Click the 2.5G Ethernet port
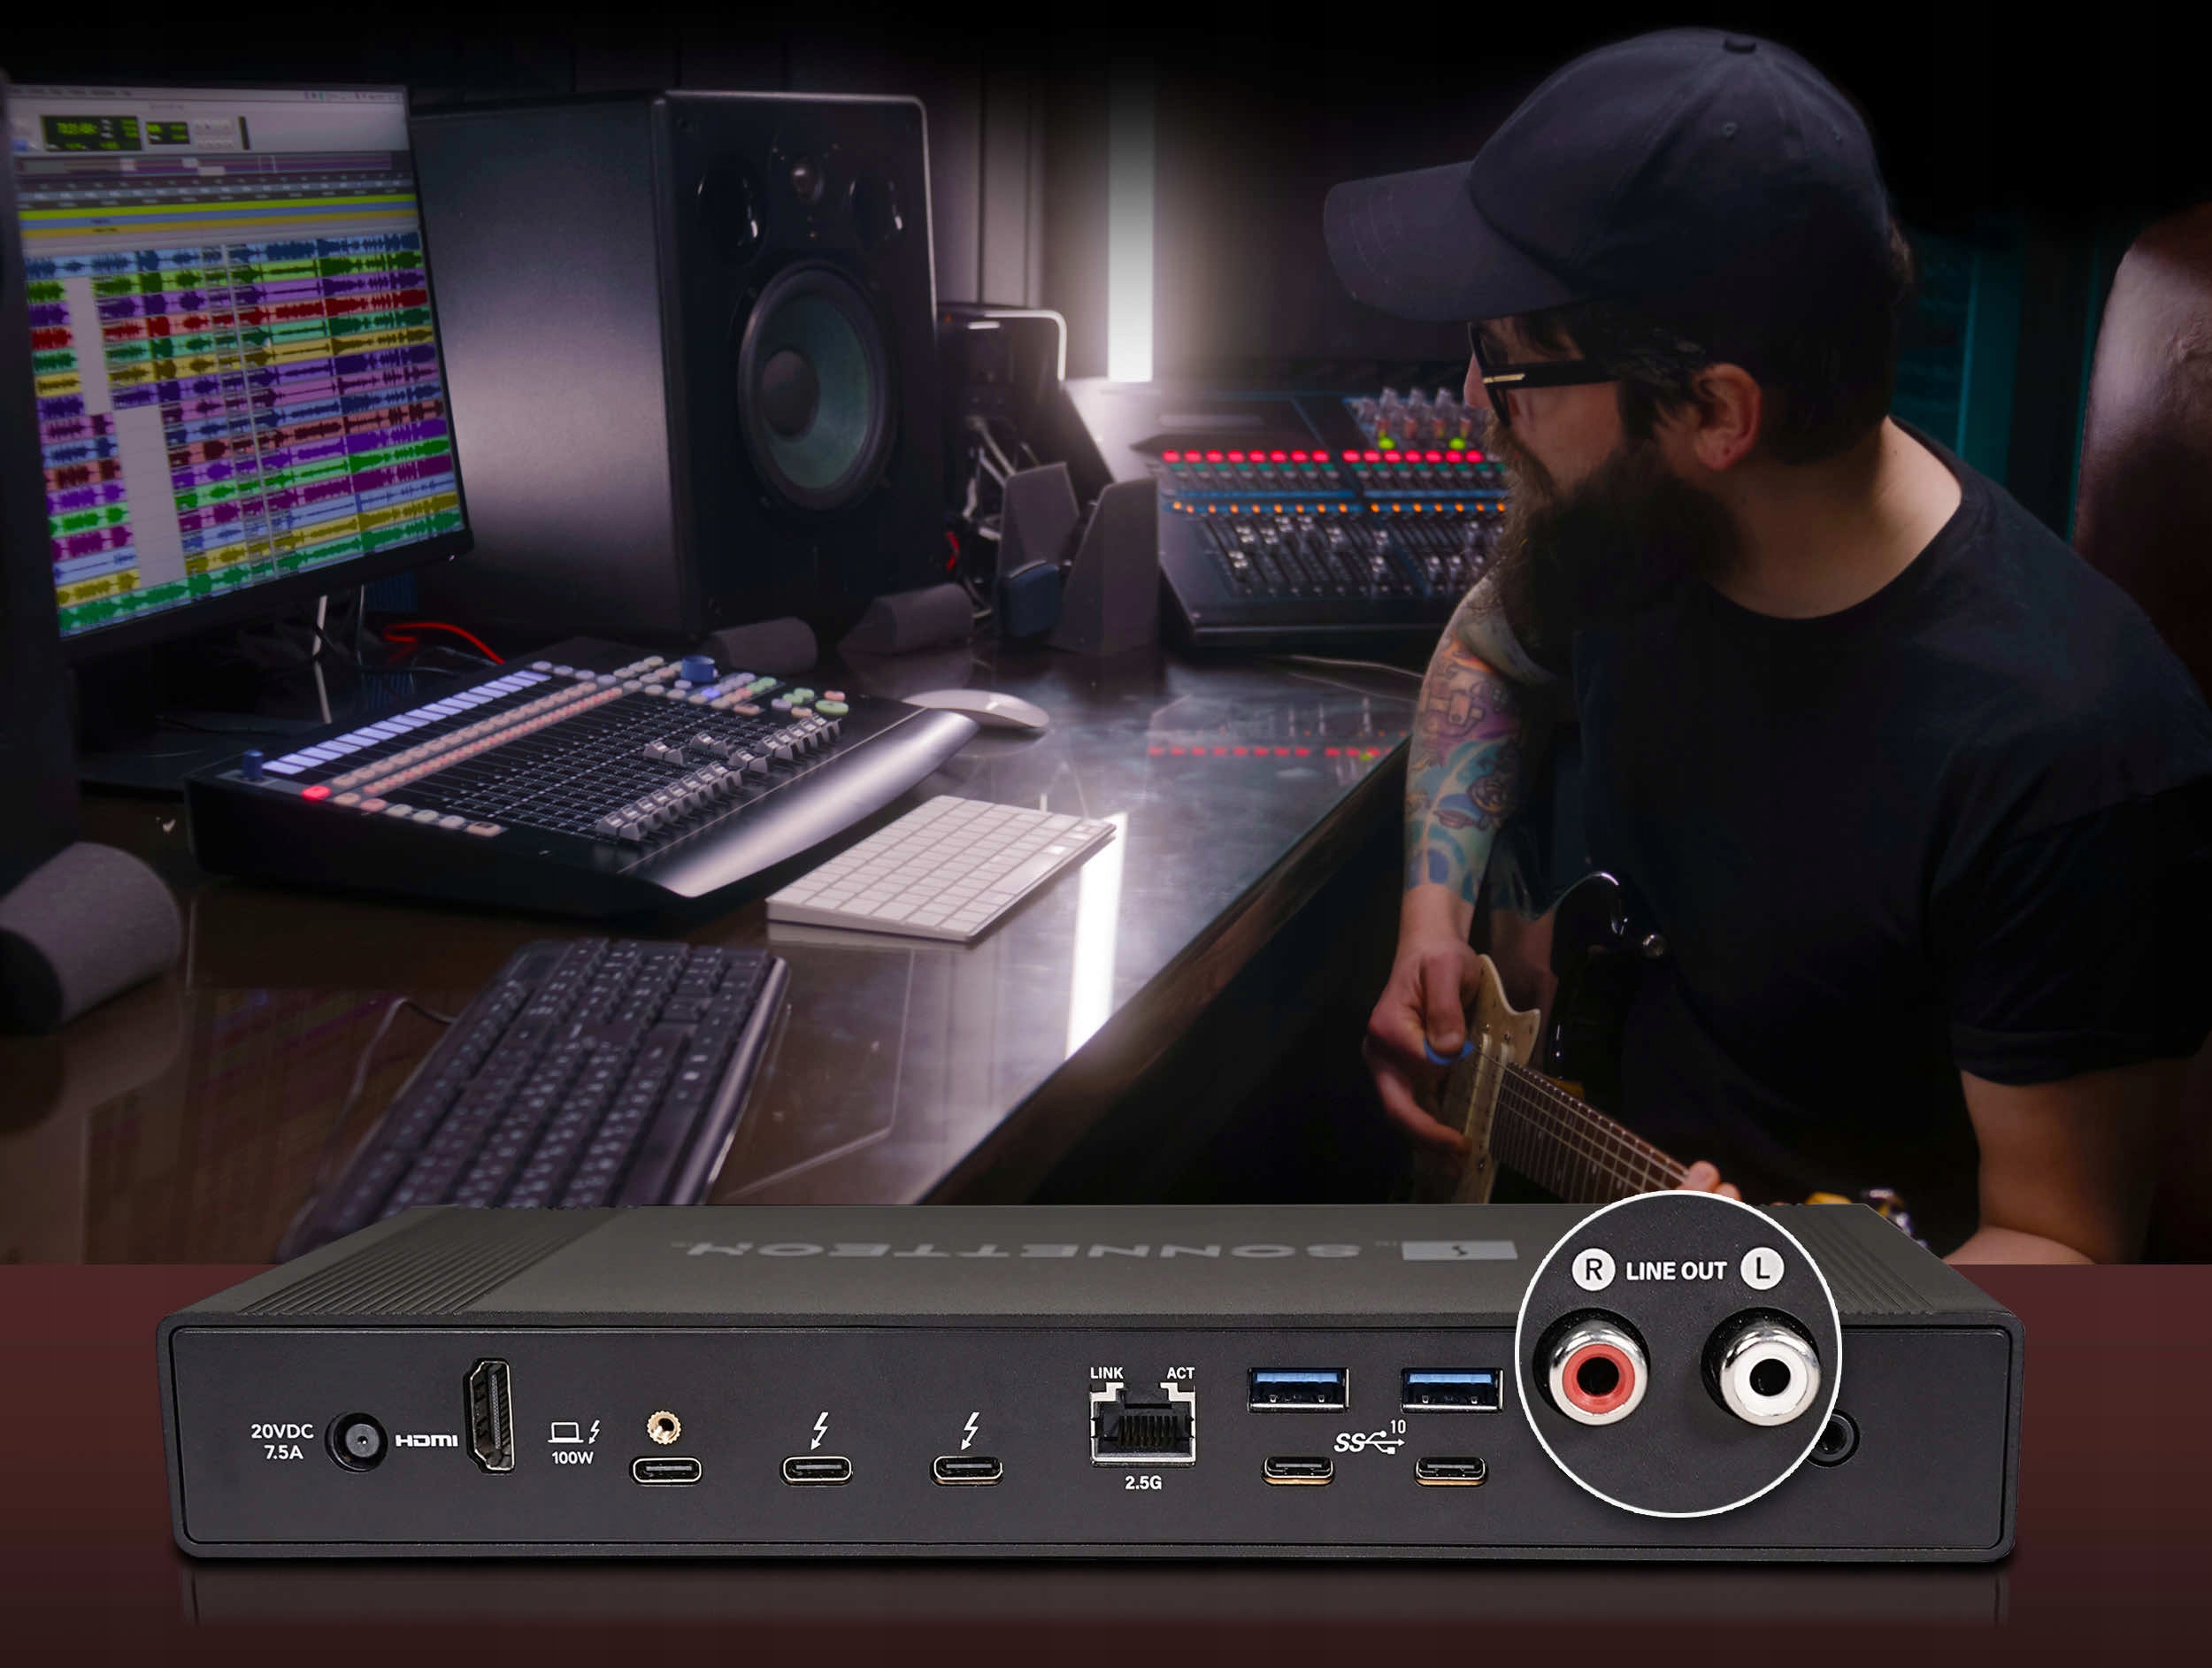 pos(1143,1427)
